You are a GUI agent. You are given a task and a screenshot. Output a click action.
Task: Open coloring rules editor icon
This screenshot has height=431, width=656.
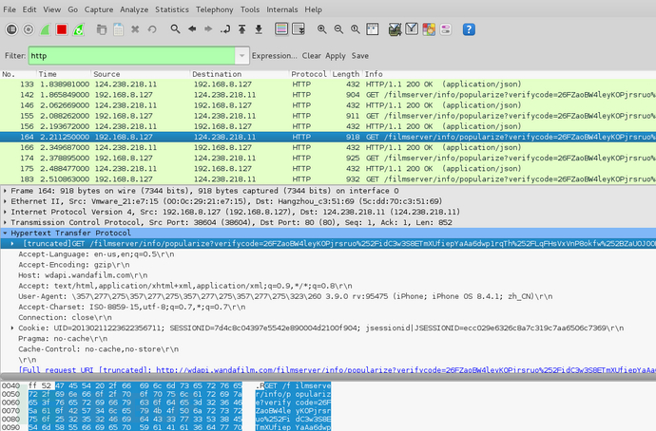pyautogui.click(x=429, y=29)
